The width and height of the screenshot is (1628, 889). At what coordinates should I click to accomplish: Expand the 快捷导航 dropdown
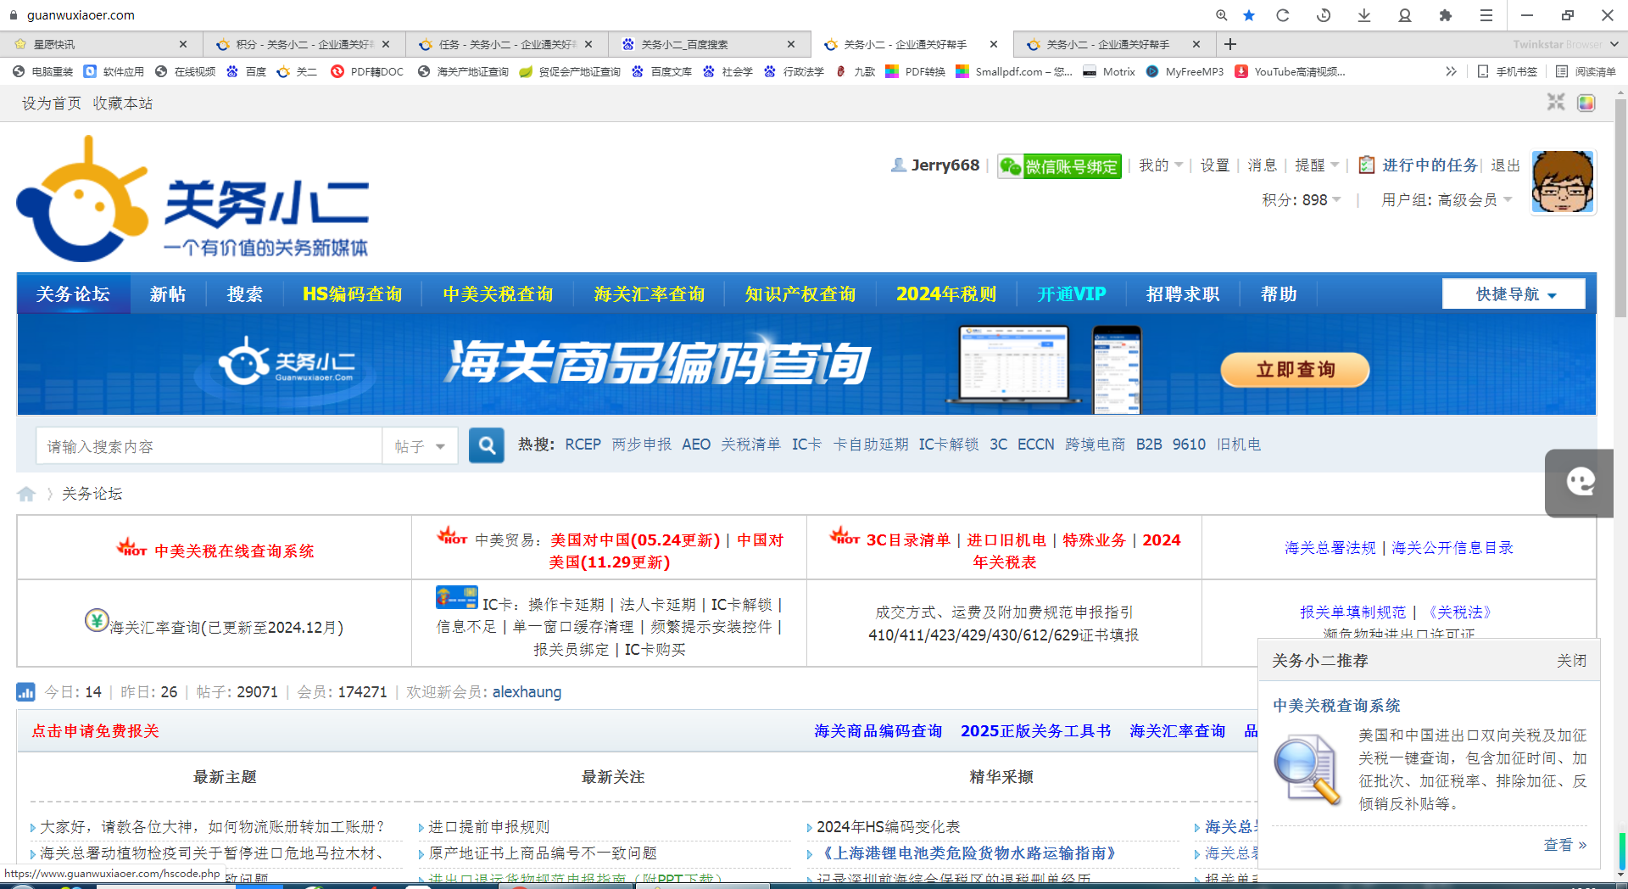1514,294
